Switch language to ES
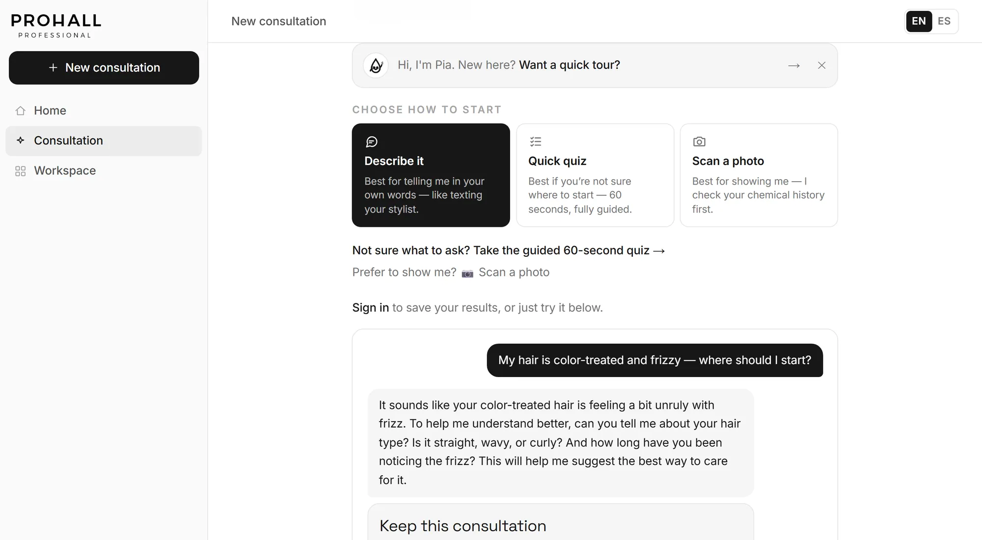This screenshot has width=982, height=540. 944,21
